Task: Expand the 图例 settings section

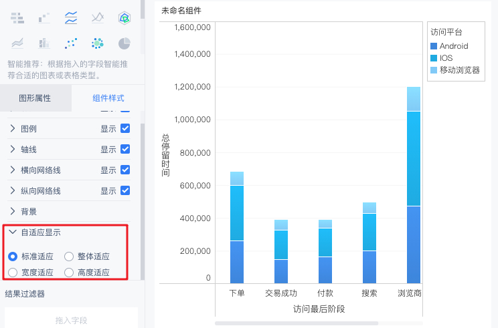Action: point(13,128)
